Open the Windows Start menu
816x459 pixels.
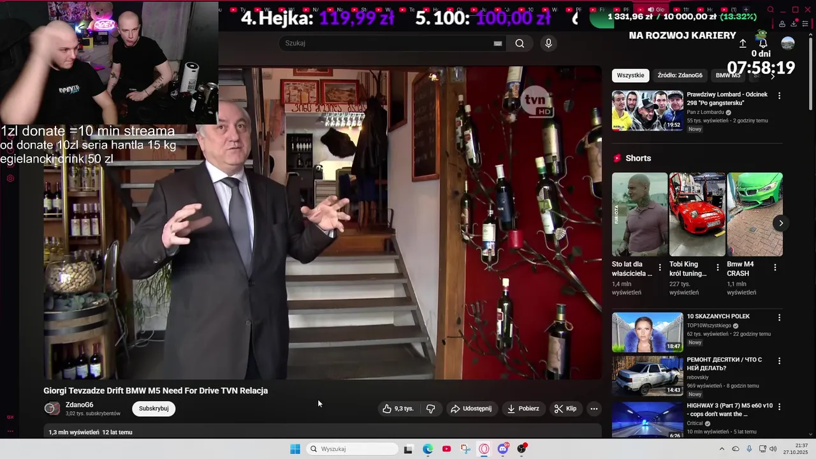pos(295,449)
